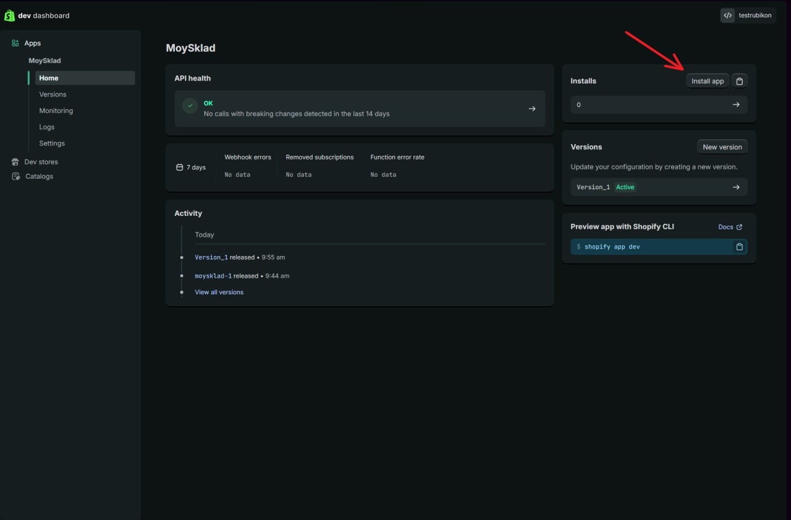Click the Preview app with Shopify CLI heading
This screenshot has height=520, width=791.
coord(622,227)
